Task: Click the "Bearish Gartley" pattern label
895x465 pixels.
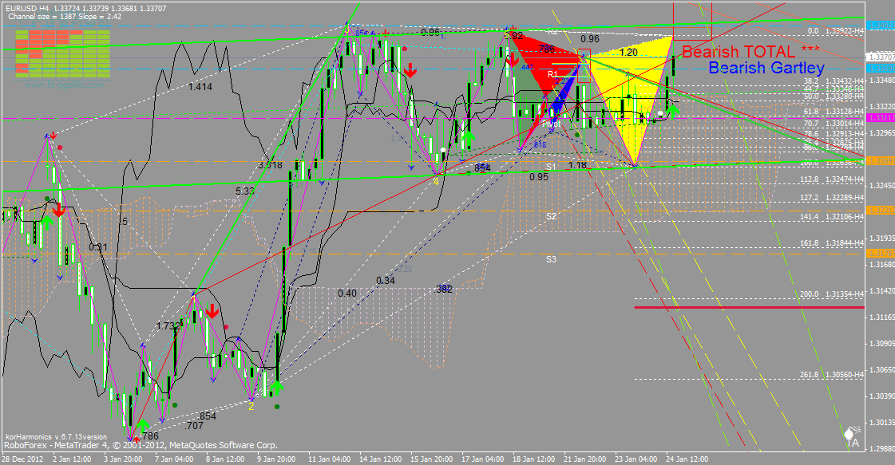Action: [x=766, y=69]
